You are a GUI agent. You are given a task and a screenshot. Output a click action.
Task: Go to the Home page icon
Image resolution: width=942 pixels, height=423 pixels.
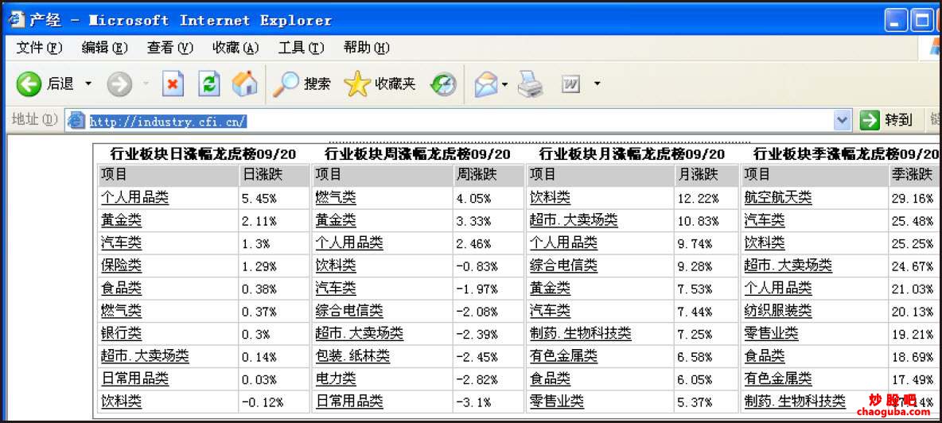tap(244, 83)
